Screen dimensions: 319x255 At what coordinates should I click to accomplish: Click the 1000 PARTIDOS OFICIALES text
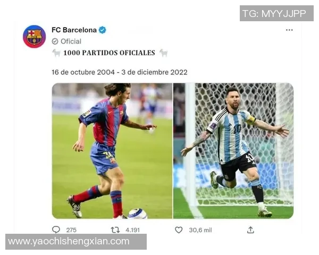point(109,53)
